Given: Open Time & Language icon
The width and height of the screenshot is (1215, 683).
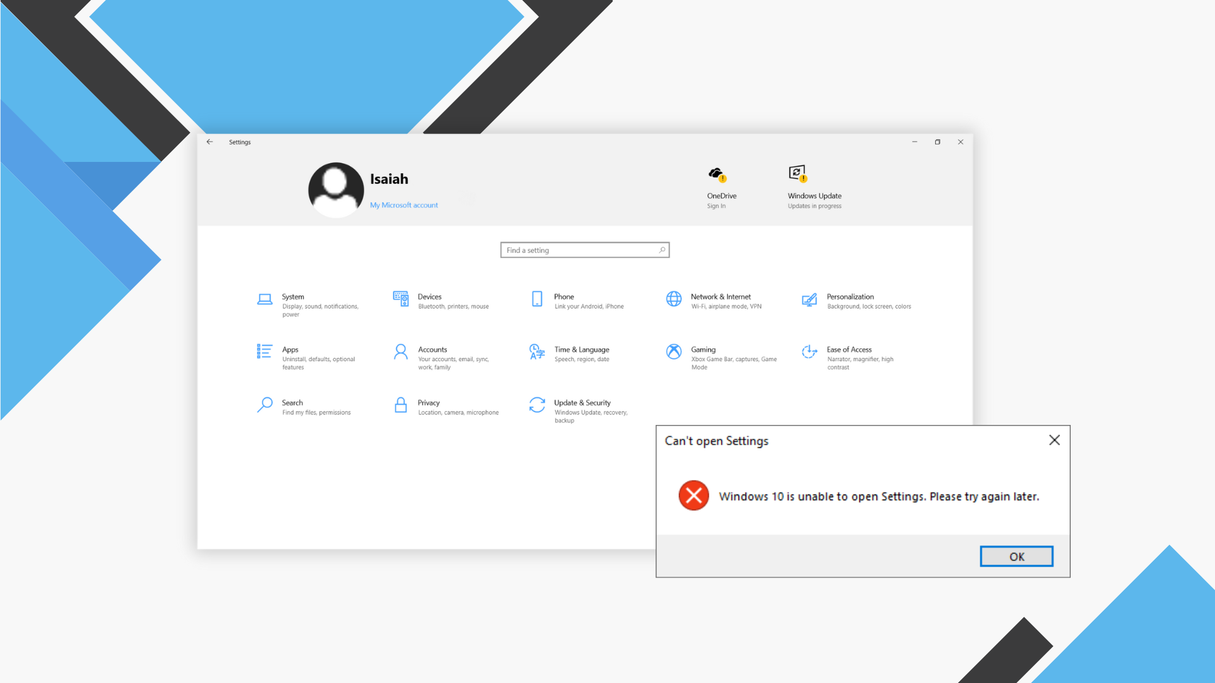Looking at the screenshot, I should click(x=537, y=352).
